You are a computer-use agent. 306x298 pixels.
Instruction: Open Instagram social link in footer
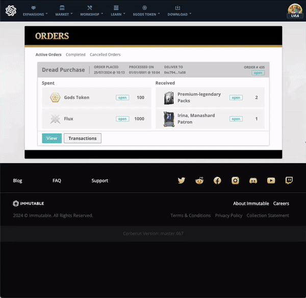coord(235,180)
